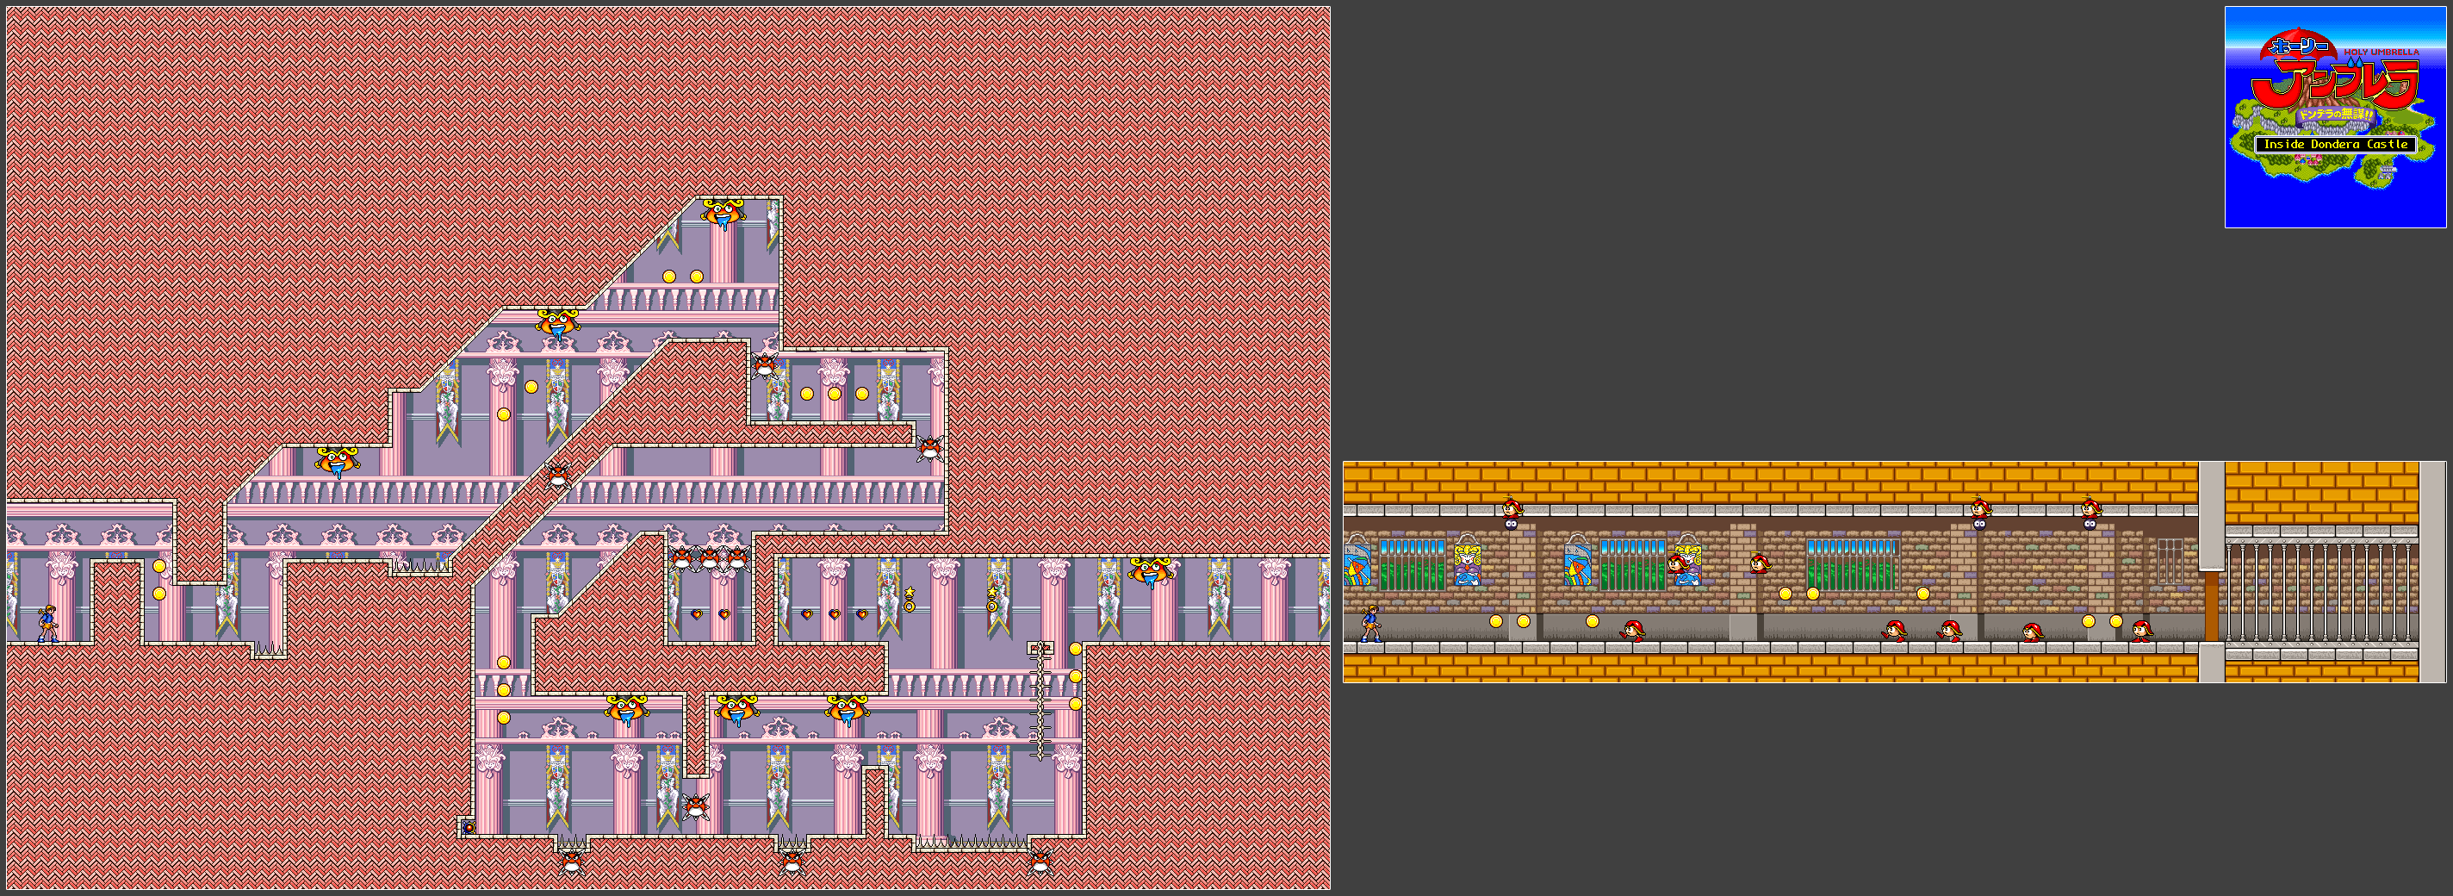The height and width of the screenshot is (896, 2453).
Task: Click the left star ring item
Action: tap(910, 599)
